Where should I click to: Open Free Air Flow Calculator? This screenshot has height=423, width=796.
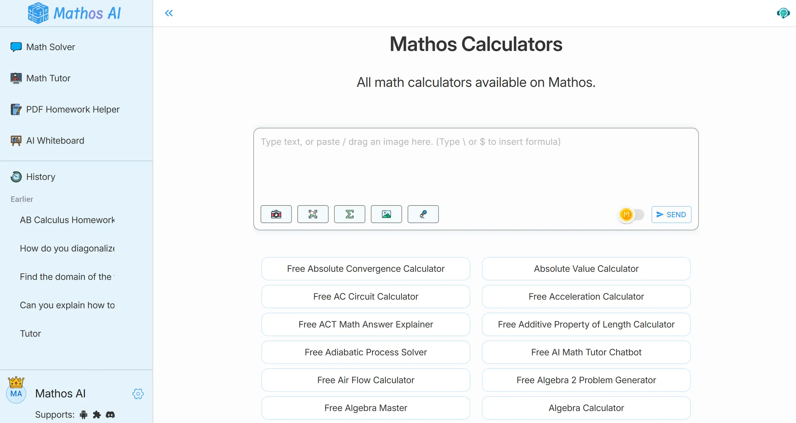[x=366, y=380]
